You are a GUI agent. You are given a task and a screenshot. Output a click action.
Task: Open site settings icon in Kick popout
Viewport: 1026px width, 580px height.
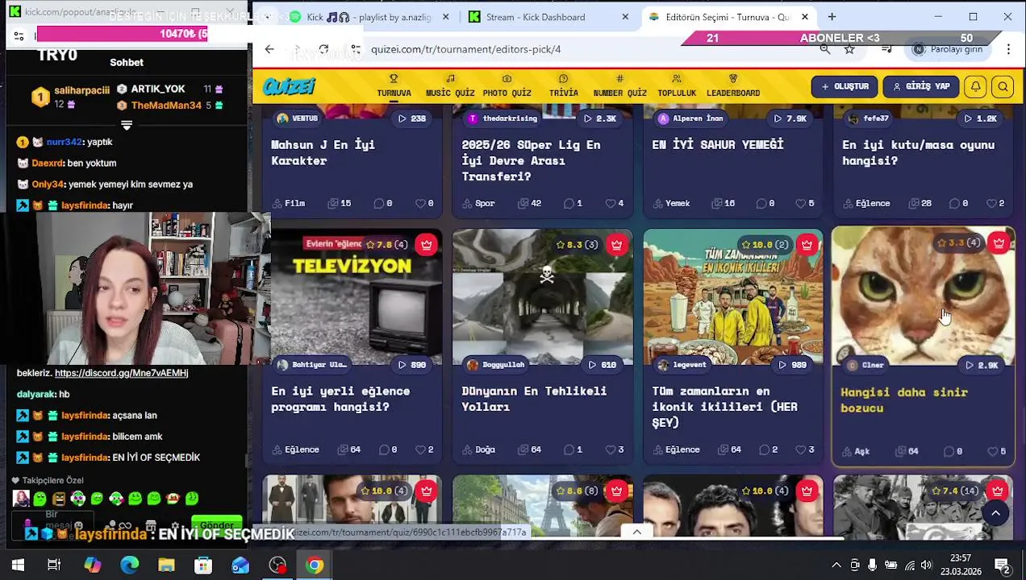point(19,35)
